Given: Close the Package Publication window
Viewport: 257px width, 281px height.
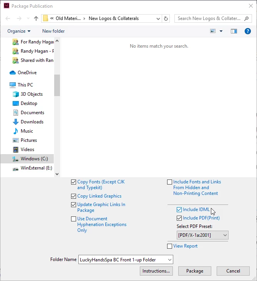Looking at the screenshot, I should (251, 6).
